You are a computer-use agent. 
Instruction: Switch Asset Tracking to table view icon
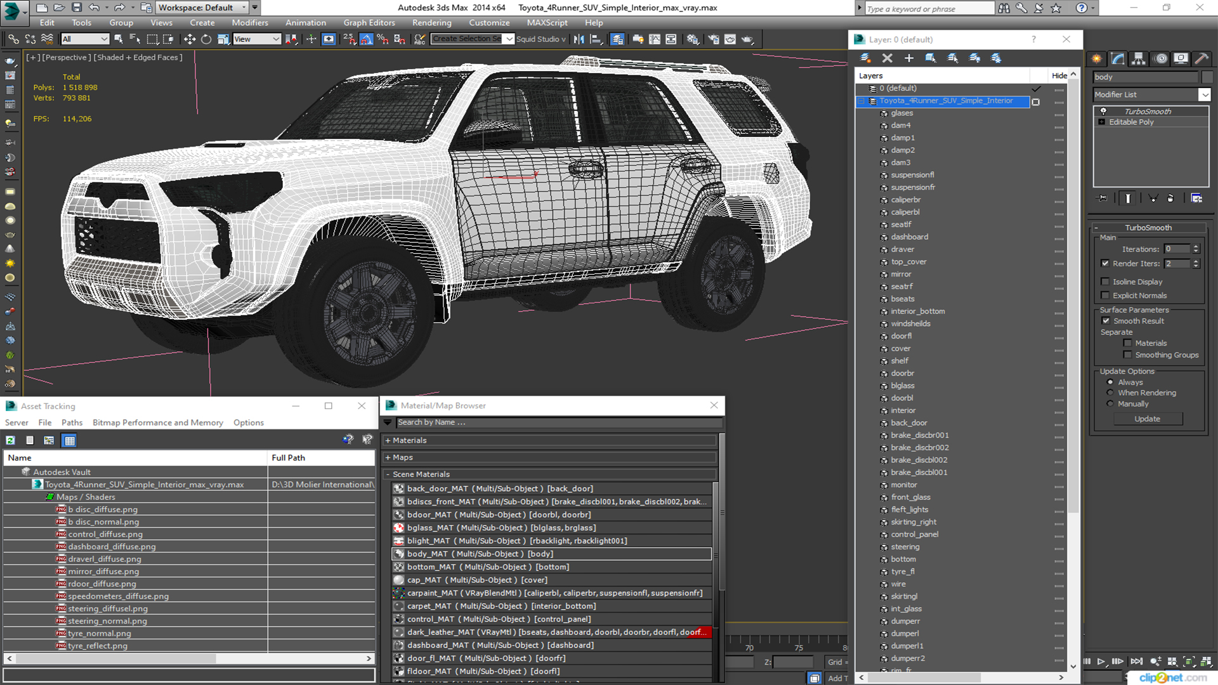pos(70,440)
